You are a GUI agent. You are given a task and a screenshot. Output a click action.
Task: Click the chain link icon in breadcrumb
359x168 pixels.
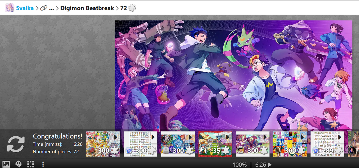click(43, 8)
